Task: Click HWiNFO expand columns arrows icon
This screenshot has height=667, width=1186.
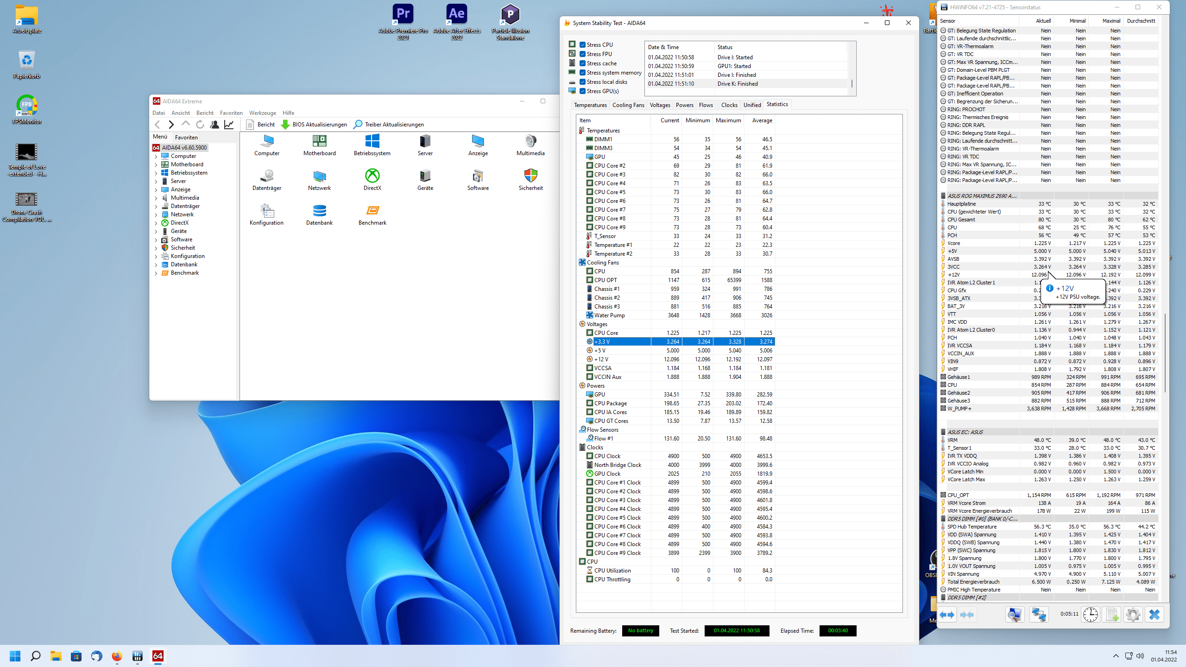Action: pyautogui.click(x=947, y=615)
